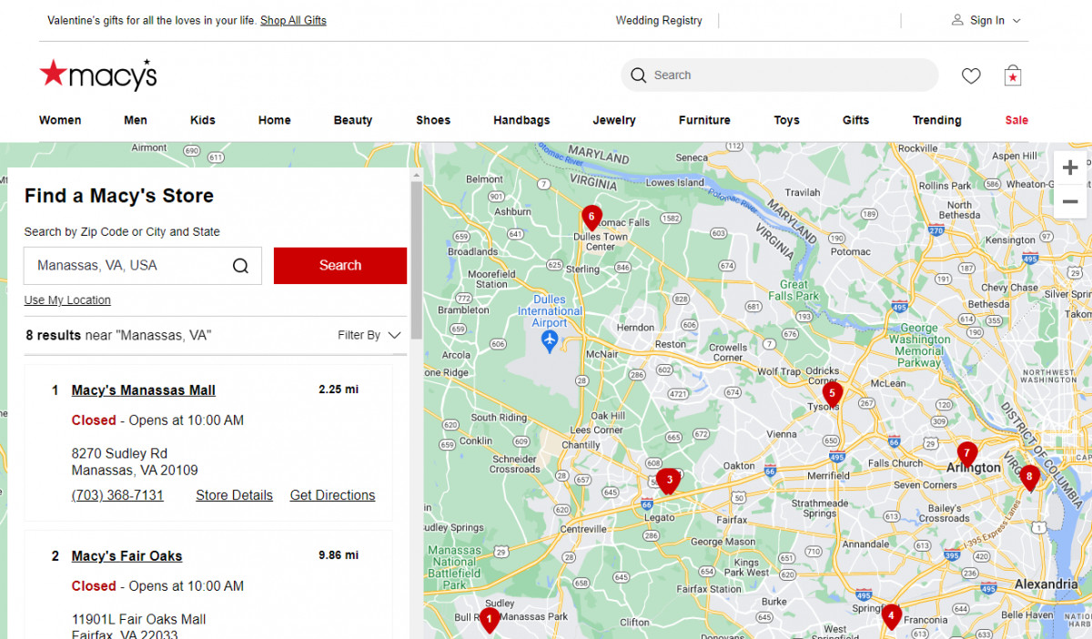1092x639 pixels.
Task: Open the Furniture menu
Action: (704, 120)
